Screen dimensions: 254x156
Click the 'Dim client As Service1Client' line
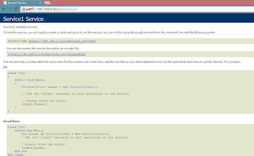(65, 134)
